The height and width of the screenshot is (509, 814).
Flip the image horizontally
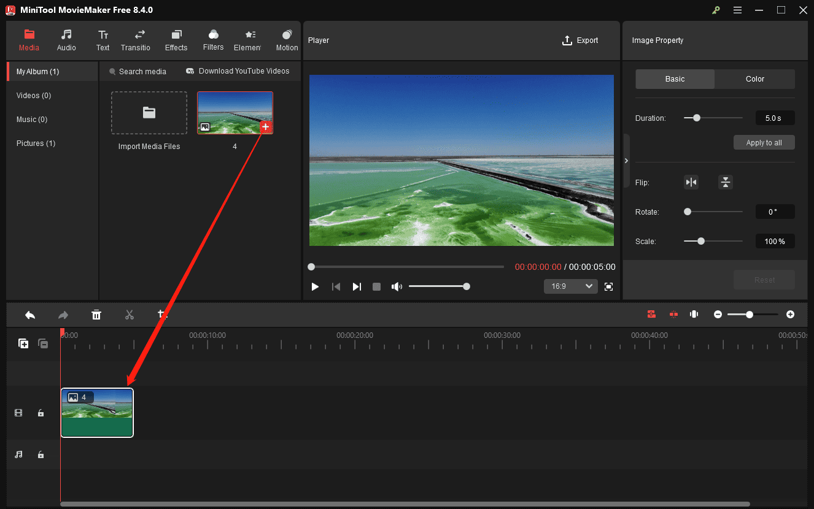coord(691,182)
